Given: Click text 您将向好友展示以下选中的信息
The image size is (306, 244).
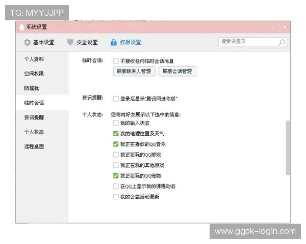Looking at the screenshot, I should [x=145, y=114].
